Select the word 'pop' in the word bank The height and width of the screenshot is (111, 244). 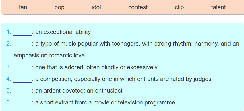point(59,7)
